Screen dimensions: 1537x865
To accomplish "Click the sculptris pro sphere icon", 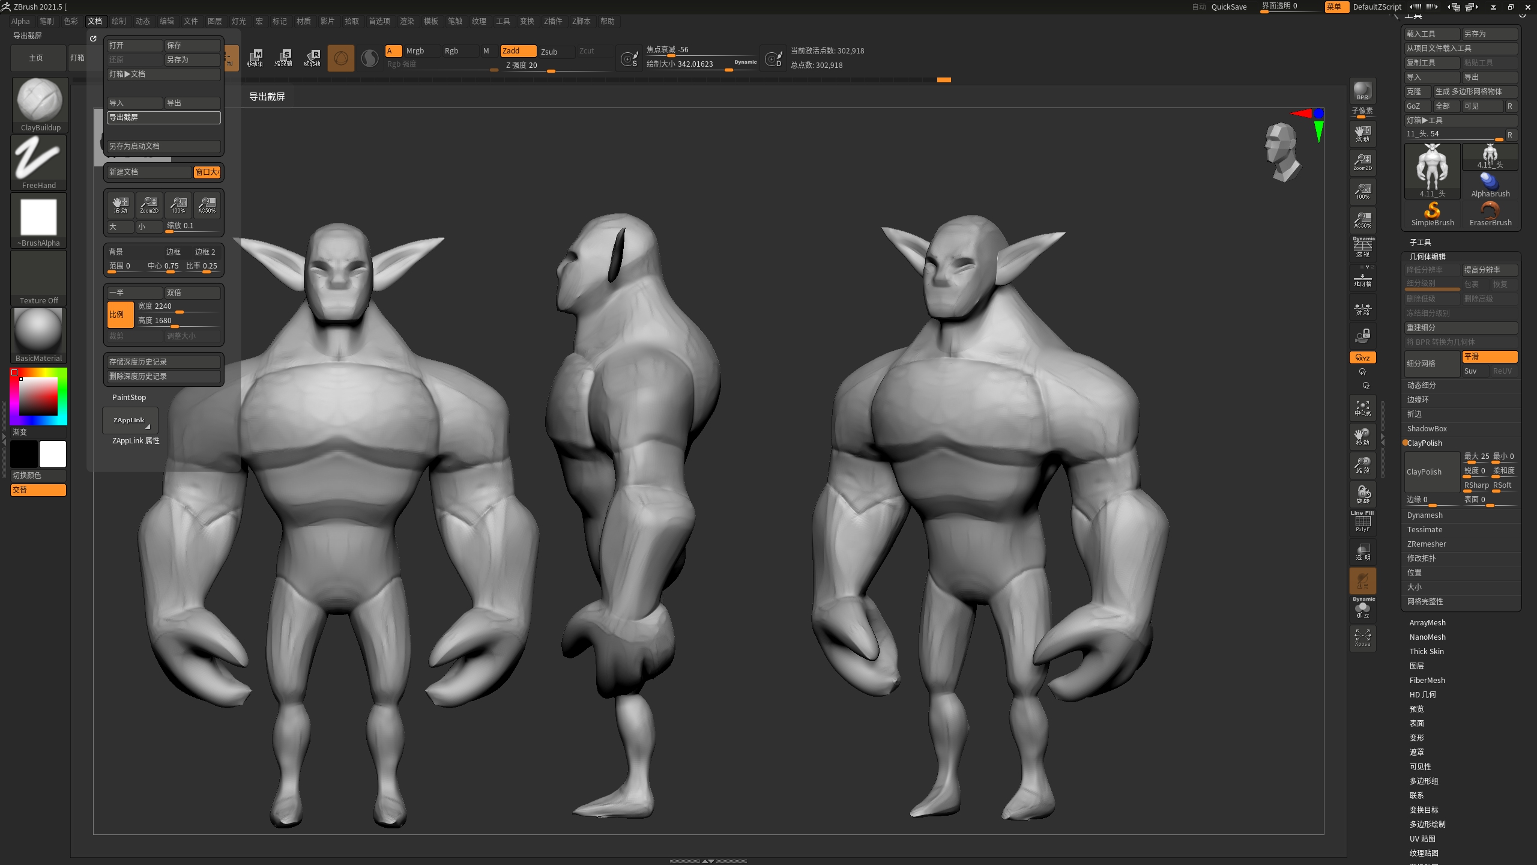I will click(x=370, y=58).
